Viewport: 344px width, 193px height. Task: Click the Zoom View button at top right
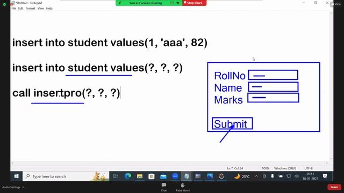[x=335, y=4]
